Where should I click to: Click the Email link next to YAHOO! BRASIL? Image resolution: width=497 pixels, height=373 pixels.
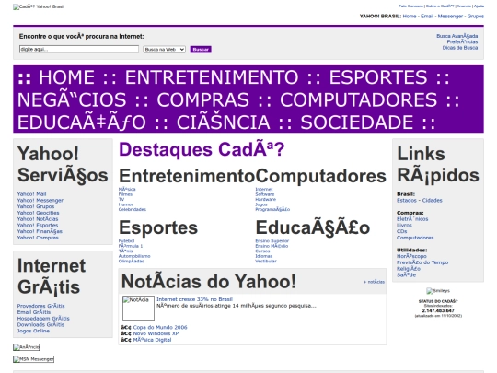(x=427, y=17)
